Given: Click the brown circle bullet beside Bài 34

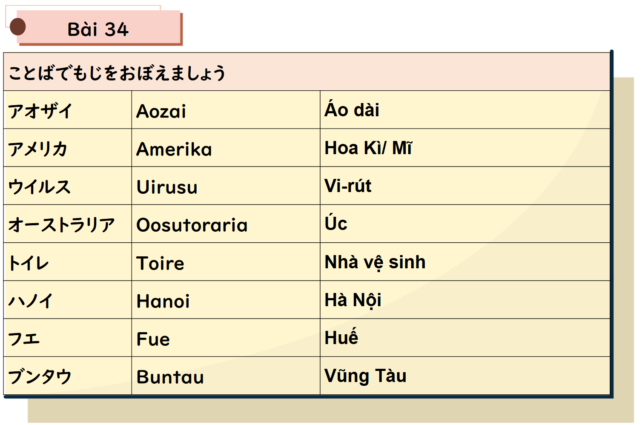Looking at the screenshot, I should click(x=18, y=27).
